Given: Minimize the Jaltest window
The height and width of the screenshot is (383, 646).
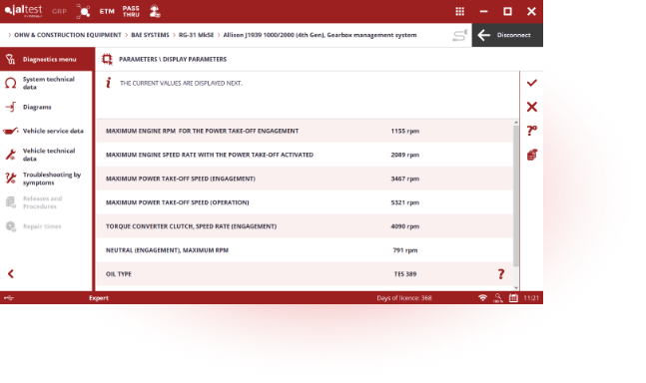Looking at the screenshot, I should click(483, 12).
